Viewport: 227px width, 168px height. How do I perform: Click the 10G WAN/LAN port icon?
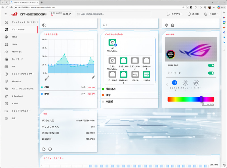(112, 43)
